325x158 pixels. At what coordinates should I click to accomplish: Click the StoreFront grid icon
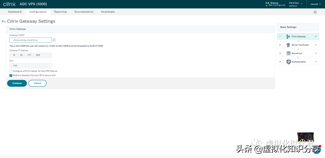[x=288, y=53]
